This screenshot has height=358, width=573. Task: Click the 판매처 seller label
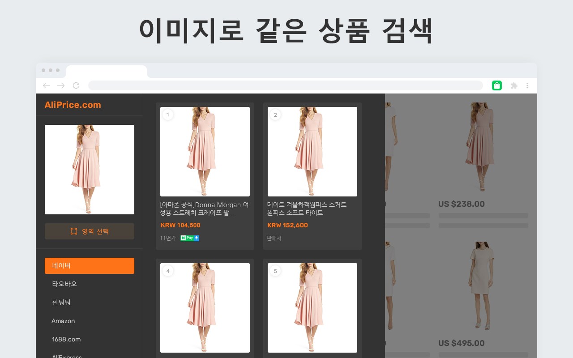point(274,238)
